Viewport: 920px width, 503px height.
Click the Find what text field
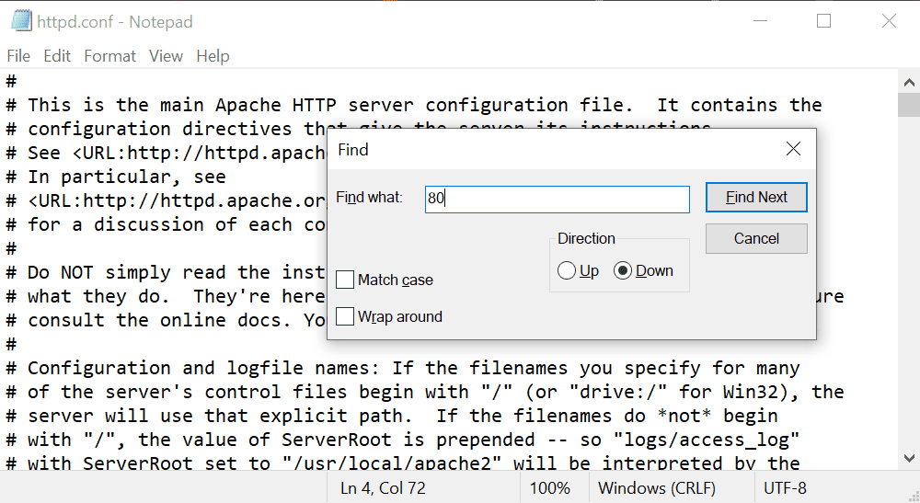point(558,200)
